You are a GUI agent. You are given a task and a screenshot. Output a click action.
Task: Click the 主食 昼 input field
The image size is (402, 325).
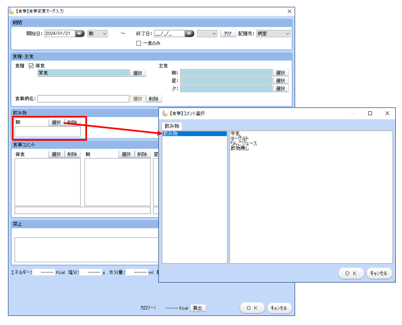click(x=226, y=81)
